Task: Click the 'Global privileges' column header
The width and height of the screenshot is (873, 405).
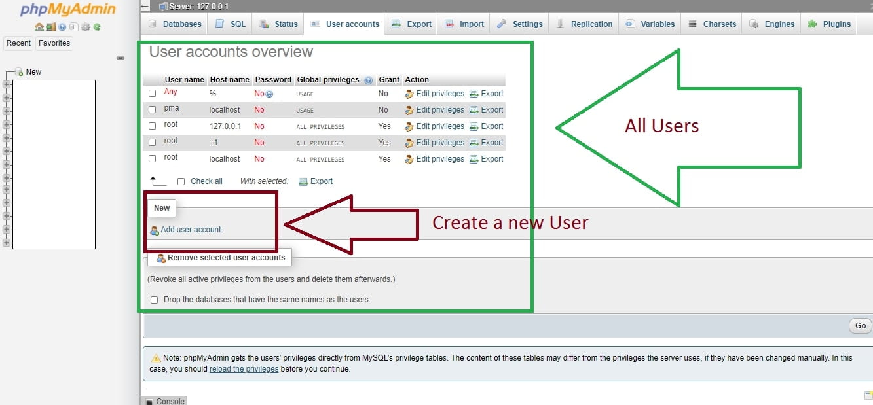Action: click(x=328, y=80)
